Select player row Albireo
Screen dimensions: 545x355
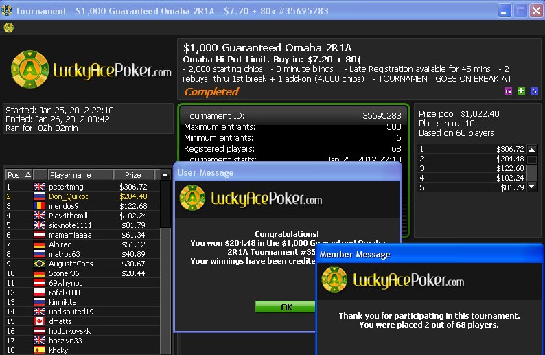click(x=82, y=244)
